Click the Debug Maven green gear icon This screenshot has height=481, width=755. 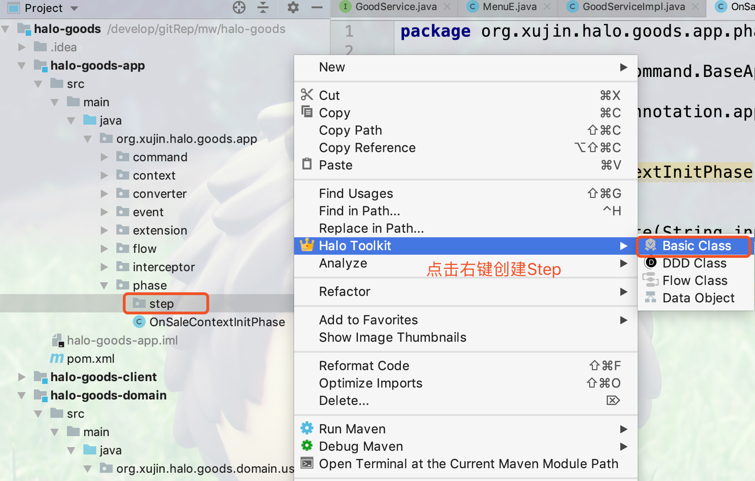(x=307, y=445)
